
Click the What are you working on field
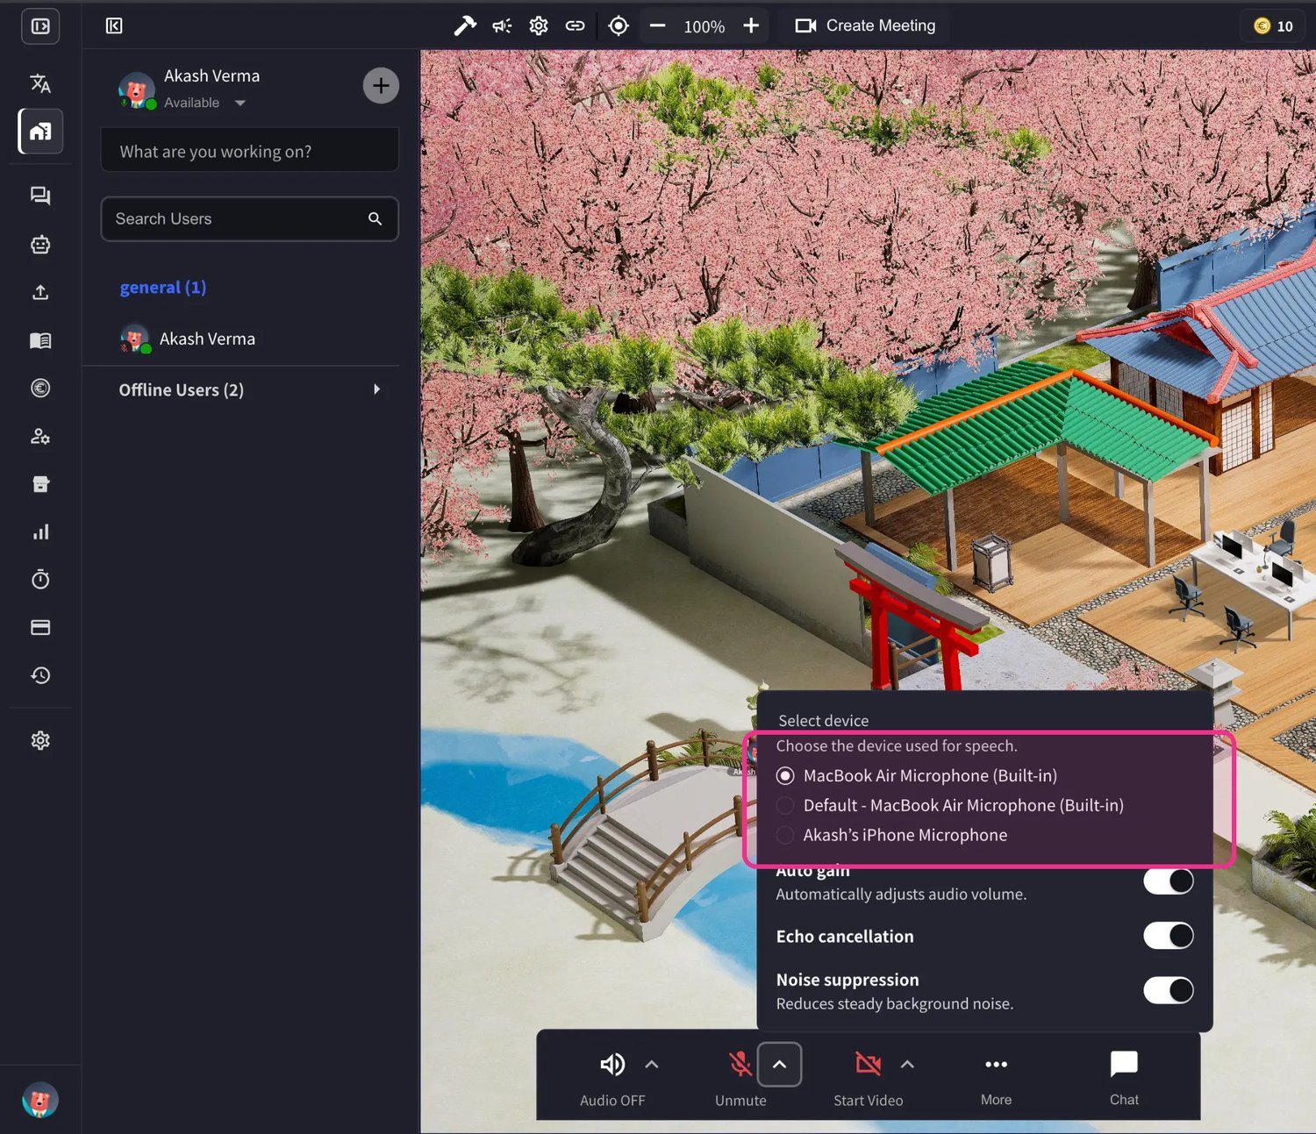(x=250, y=151)
